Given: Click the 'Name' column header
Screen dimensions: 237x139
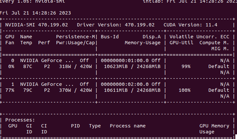Looking at the screenshot, I should [x=26, y=37].
